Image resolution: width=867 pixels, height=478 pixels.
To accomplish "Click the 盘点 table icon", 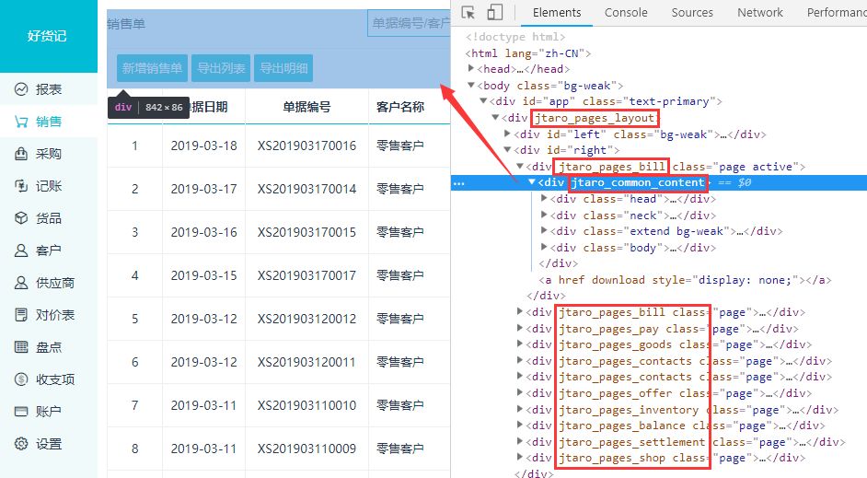I will [21, 347].
